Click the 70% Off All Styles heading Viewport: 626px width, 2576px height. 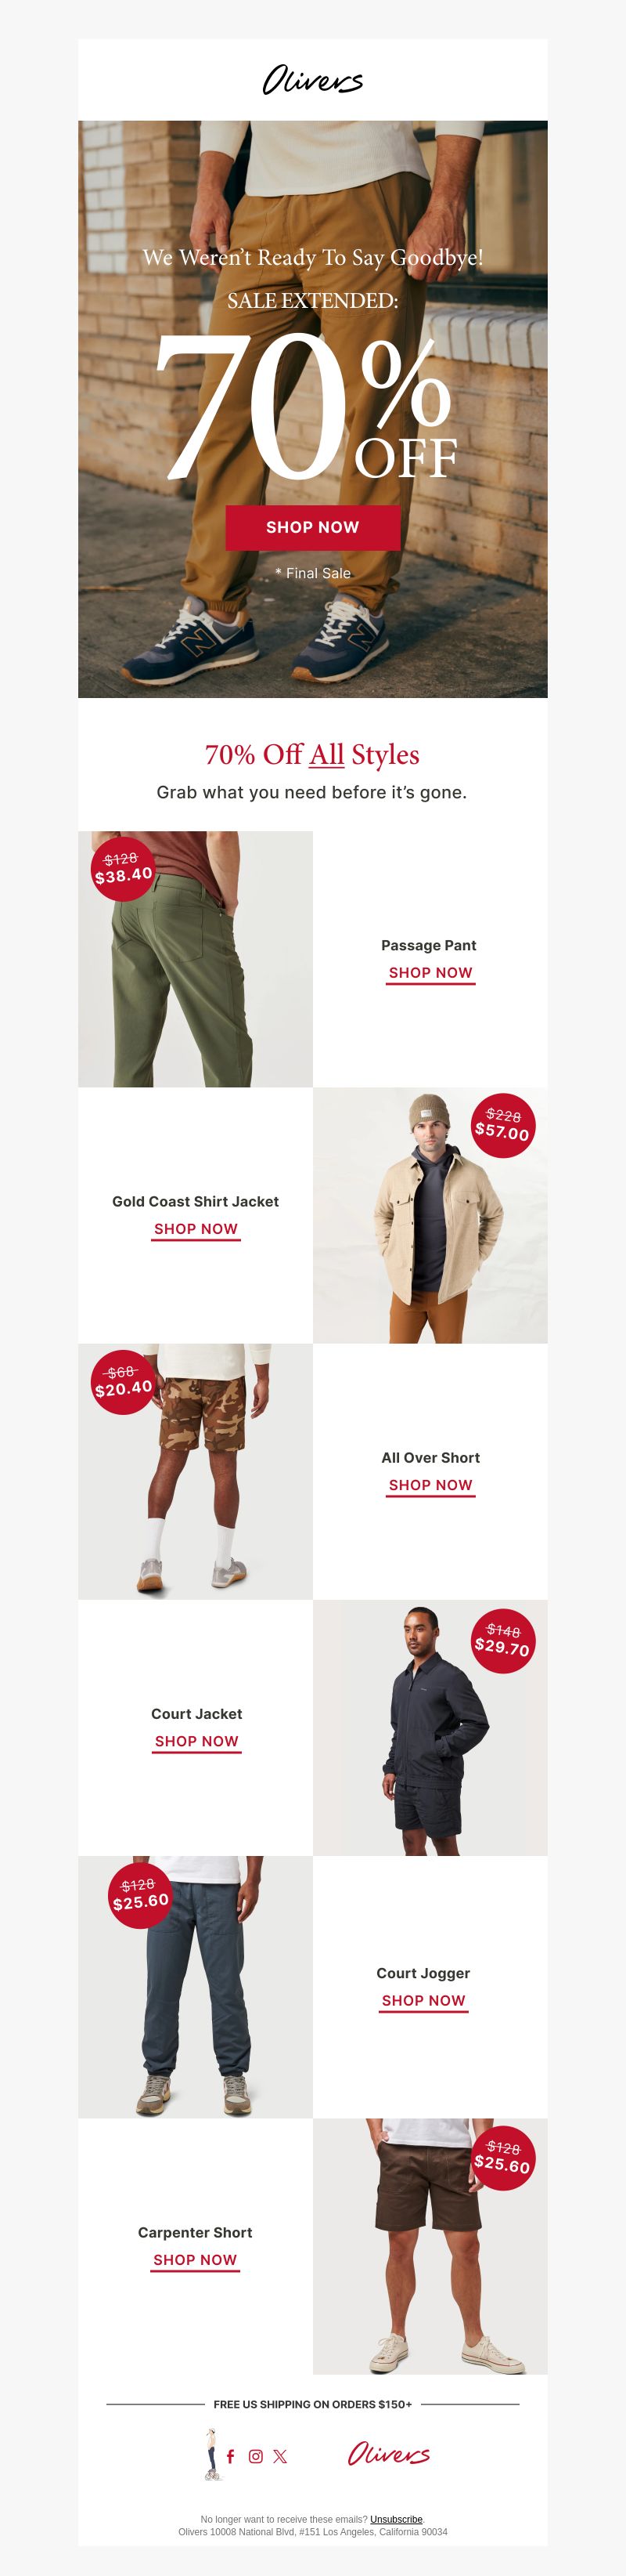pyautogui.click(x=312, y=754)
